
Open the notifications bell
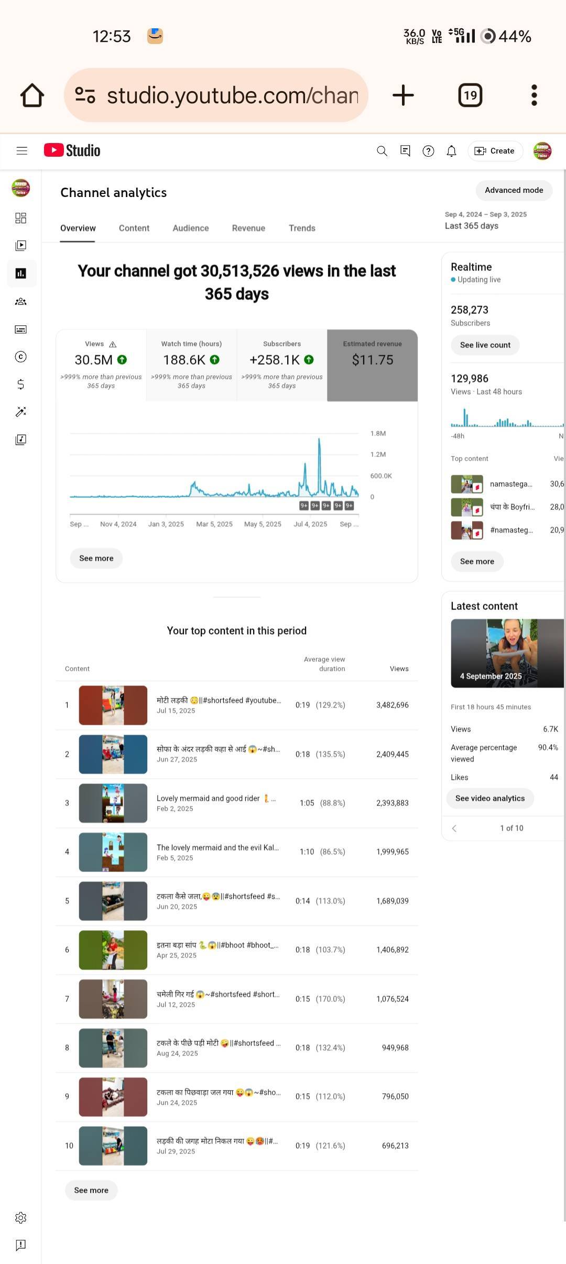point(451,151)
